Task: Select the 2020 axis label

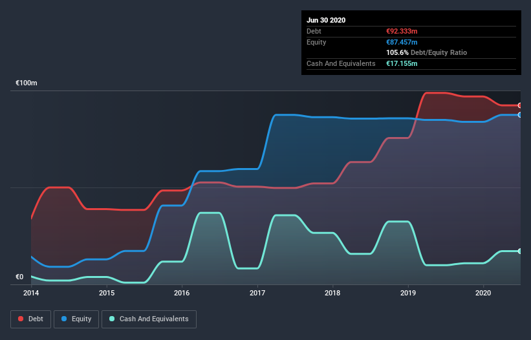Action: coord(483,293)
